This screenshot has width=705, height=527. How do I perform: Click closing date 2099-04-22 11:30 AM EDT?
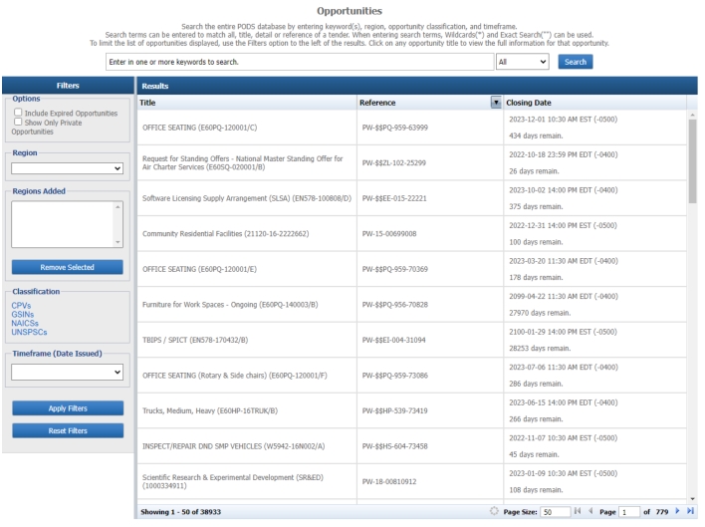pos(564,296)
